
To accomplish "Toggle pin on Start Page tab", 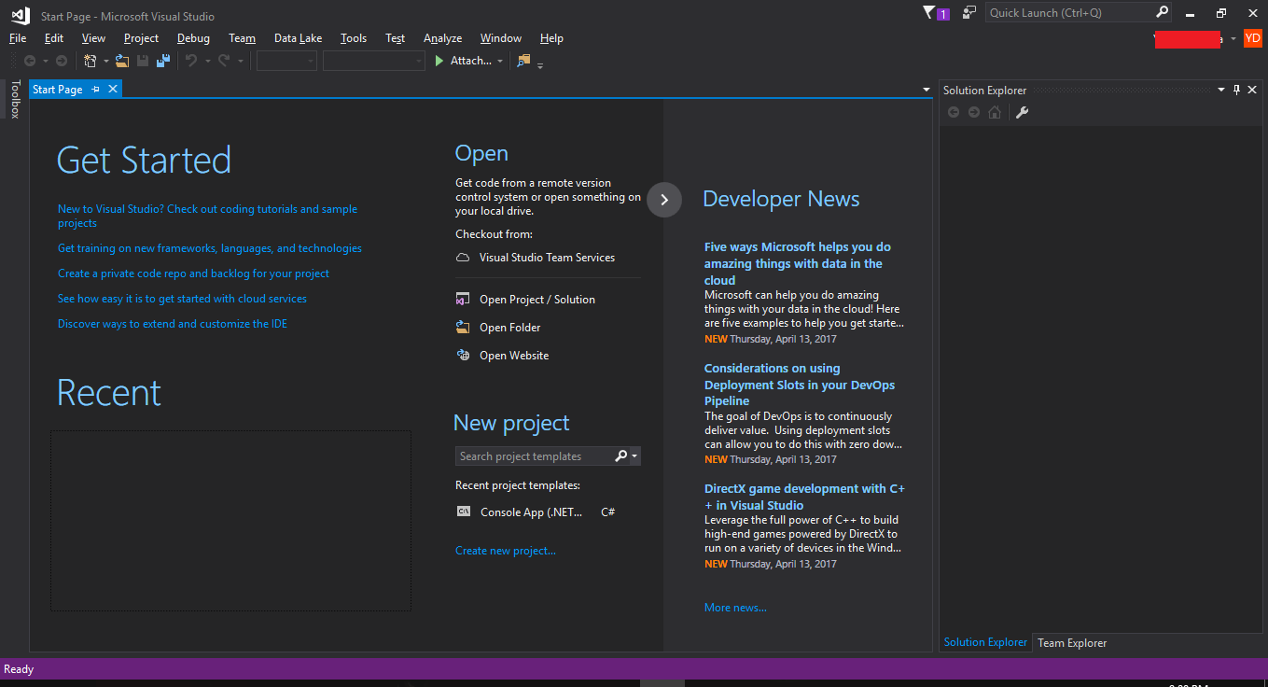I will coord(95,90).
